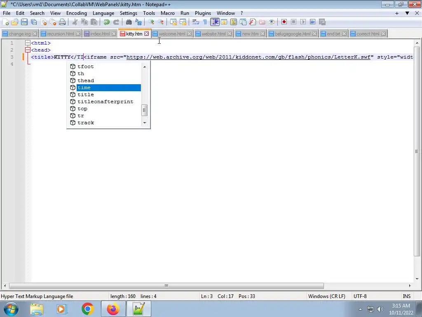Click Synchronize Horizontal Scrolling icon
The image size is (422, 317).
point(183,22)
